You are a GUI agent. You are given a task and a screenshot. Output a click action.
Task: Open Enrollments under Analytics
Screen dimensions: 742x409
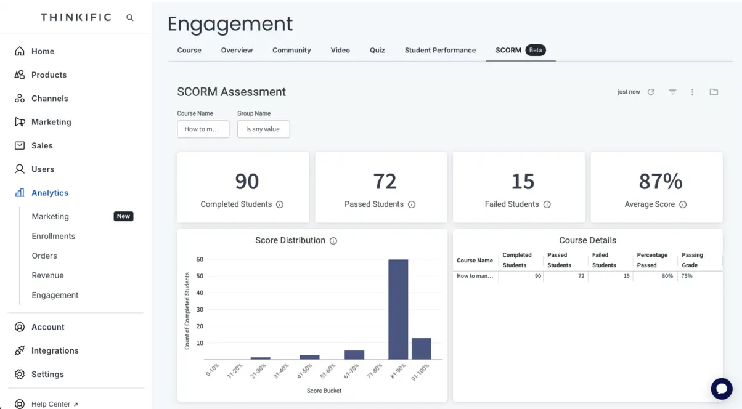click(x=54, y=236)
